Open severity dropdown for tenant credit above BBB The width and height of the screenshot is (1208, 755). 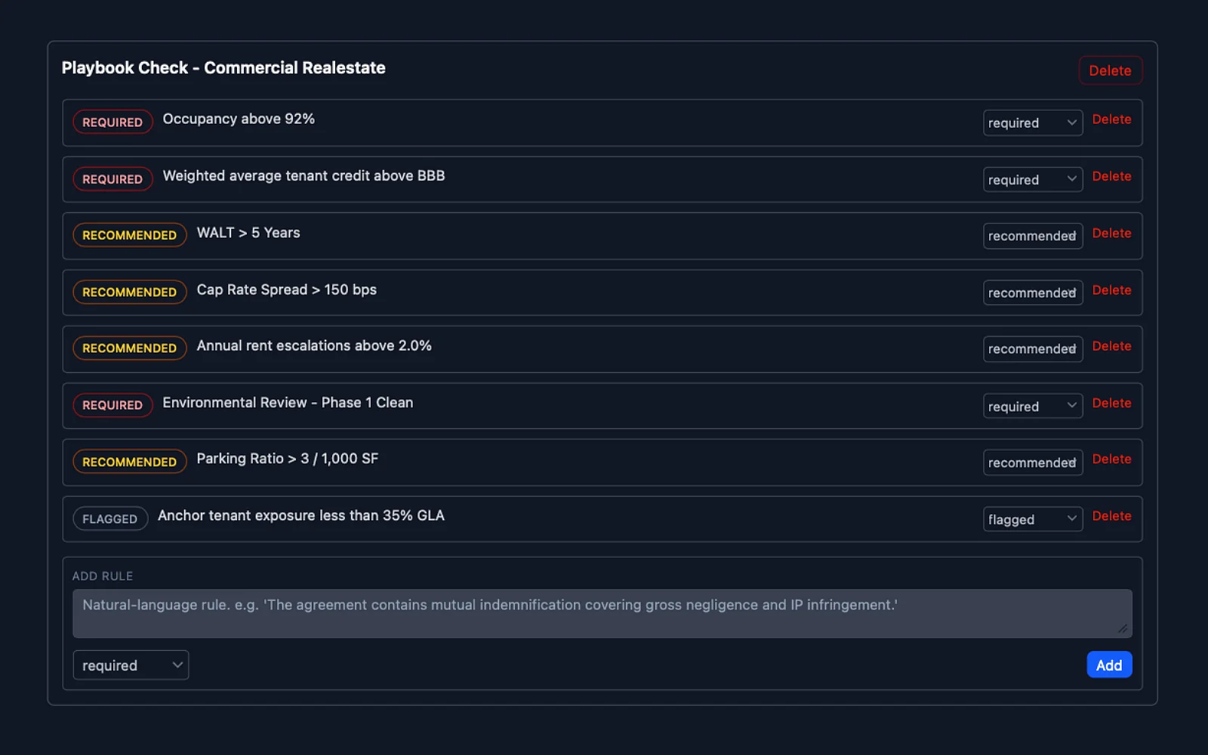coord(1032,180)
